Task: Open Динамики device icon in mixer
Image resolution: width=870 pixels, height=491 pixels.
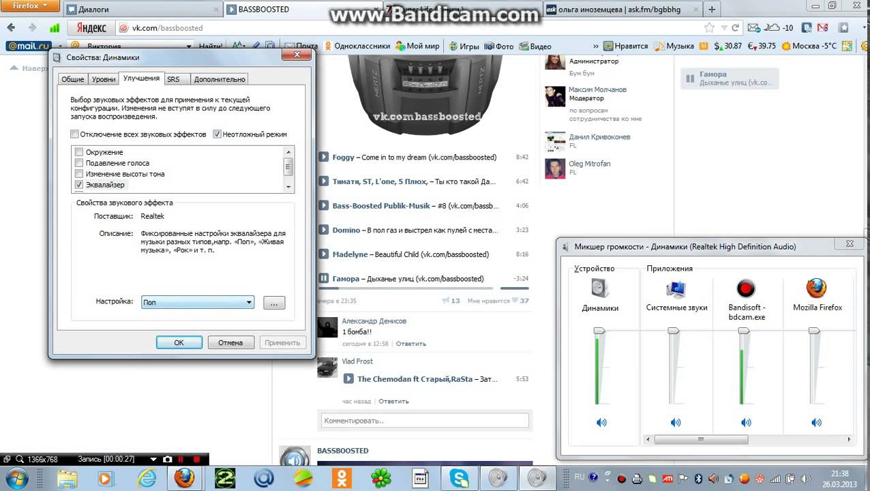Action: tap(600, 288)
